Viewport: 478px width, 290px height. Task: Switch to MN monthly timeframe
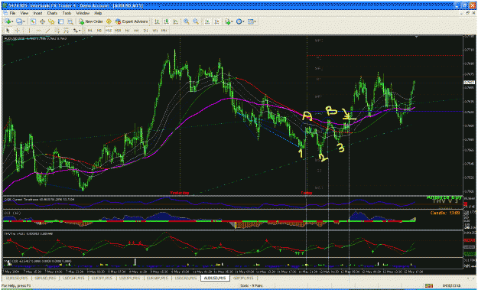point(164,31)
